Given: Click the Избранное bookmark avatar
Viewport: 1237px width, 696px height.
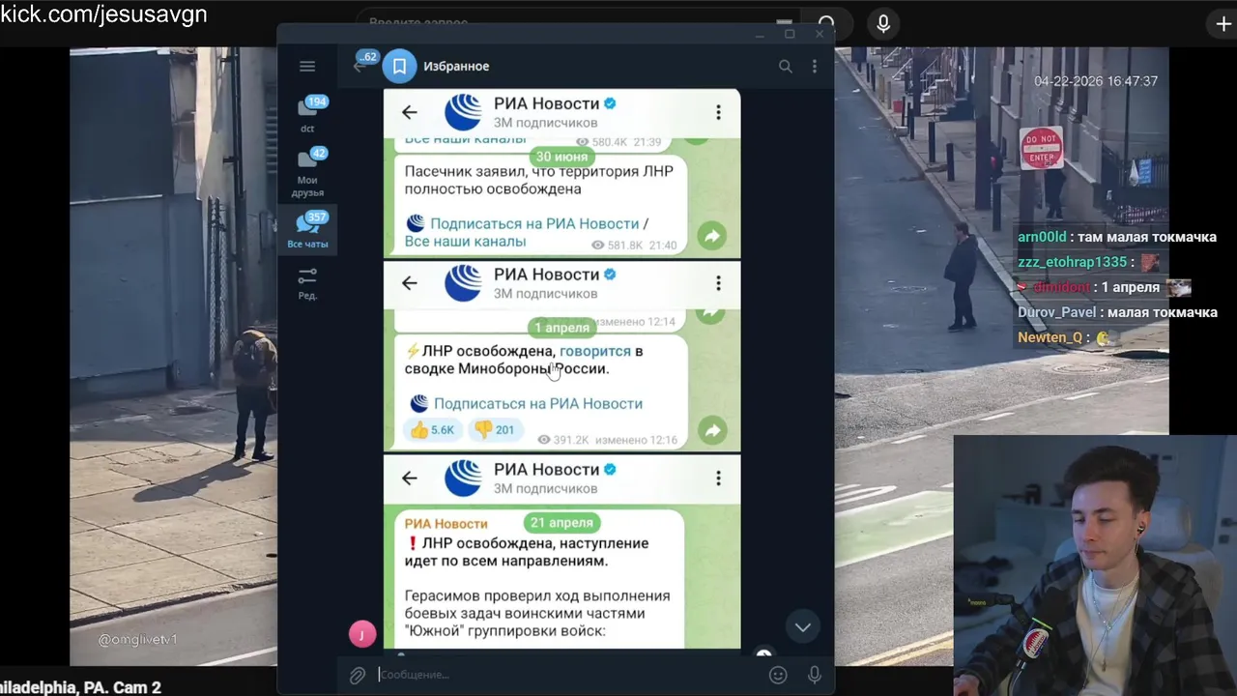Looking at the screenshot, I should coord(399,67).
